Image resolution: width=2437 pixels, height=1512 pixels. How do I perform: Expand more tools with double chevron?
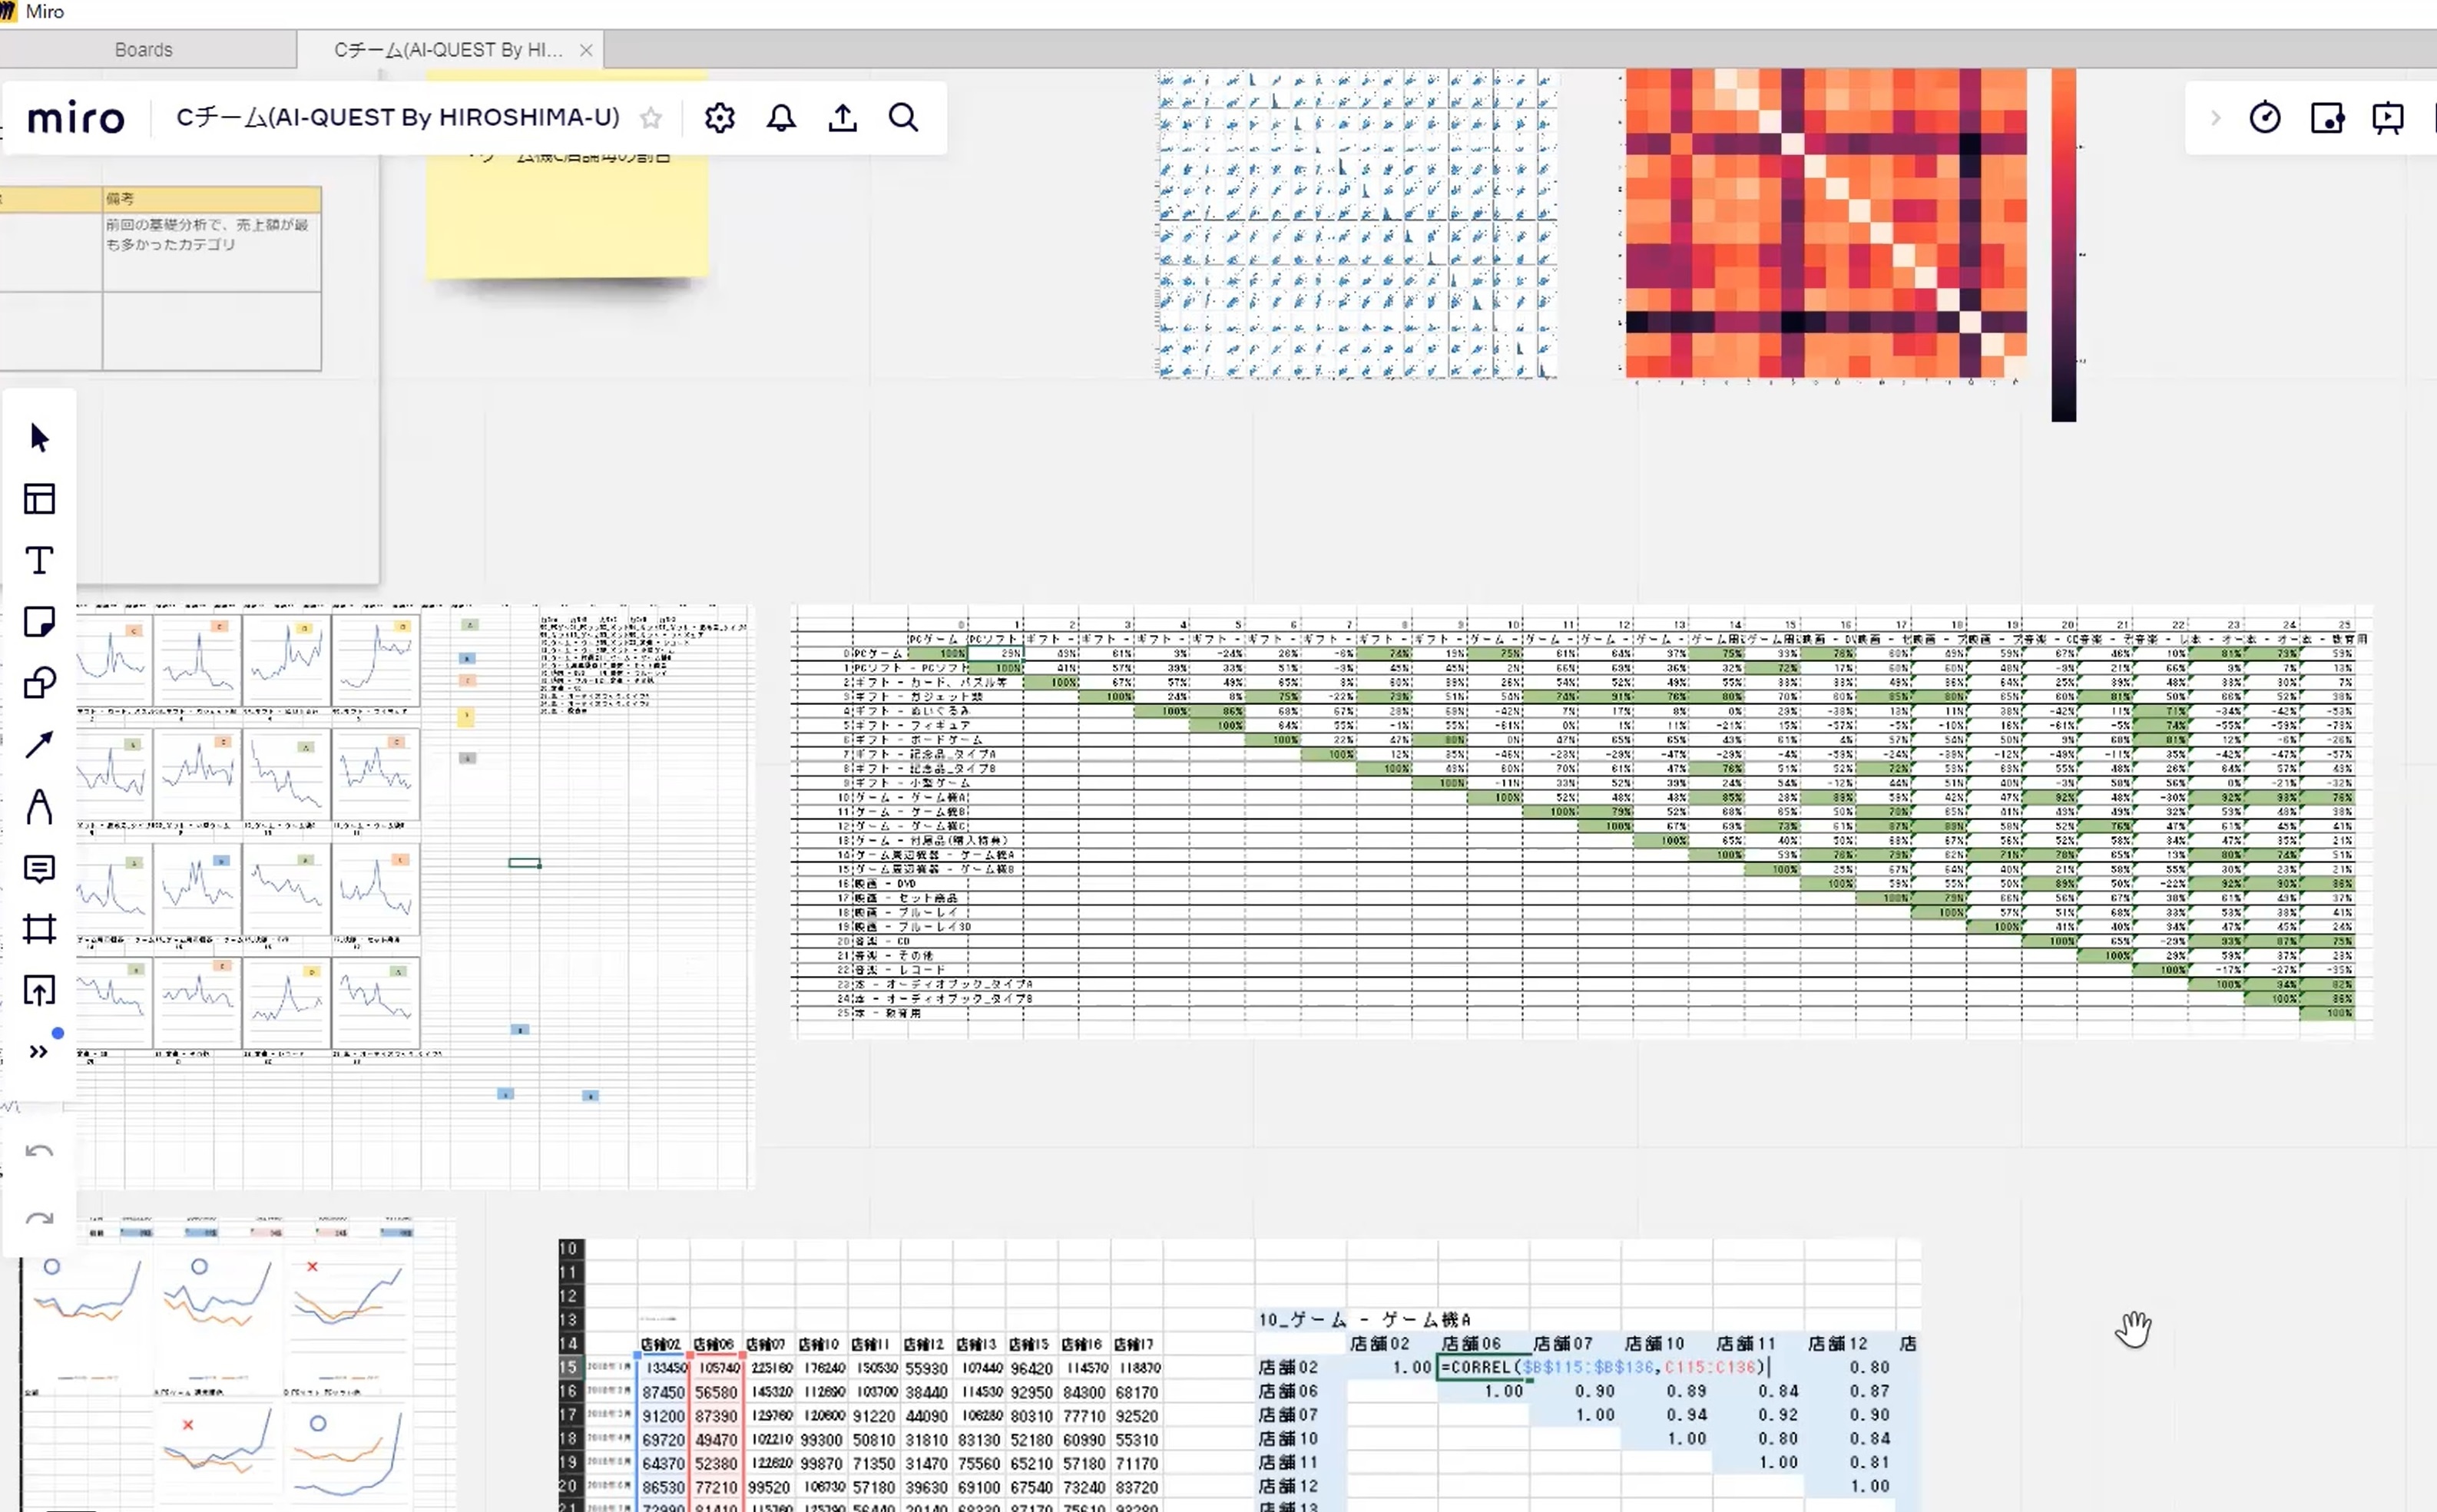[x=39, y=1051]
